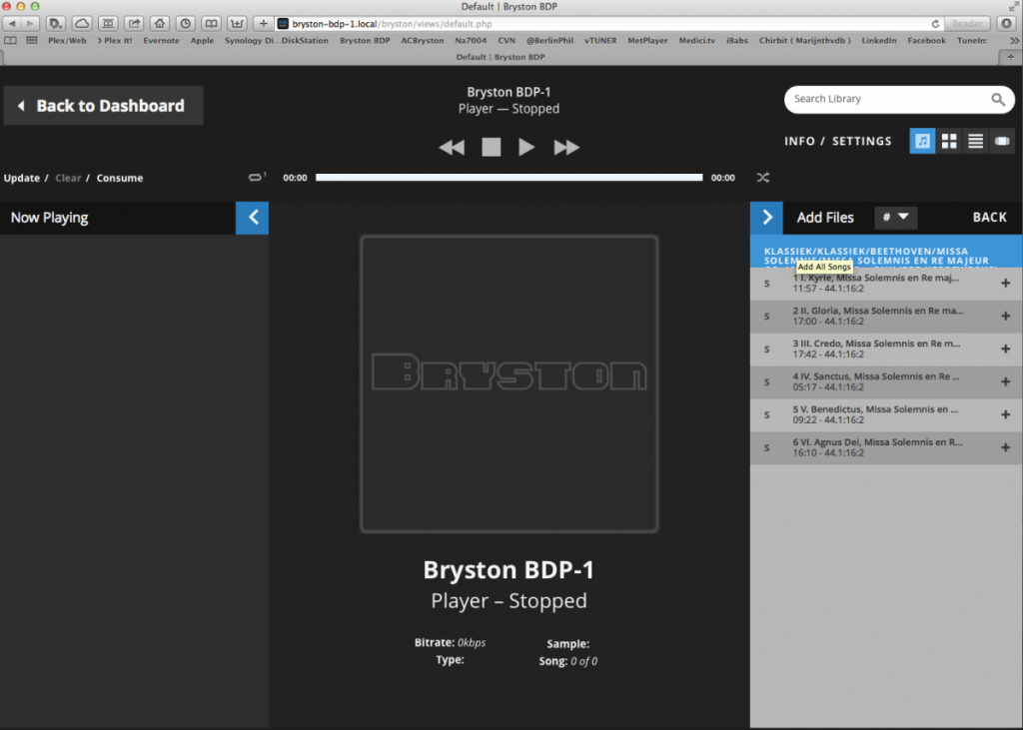Collapse the Now Playing panel with its chevron
This screenshot has height=730, width=1023.
pyautogui.click(x=253, y=218)
